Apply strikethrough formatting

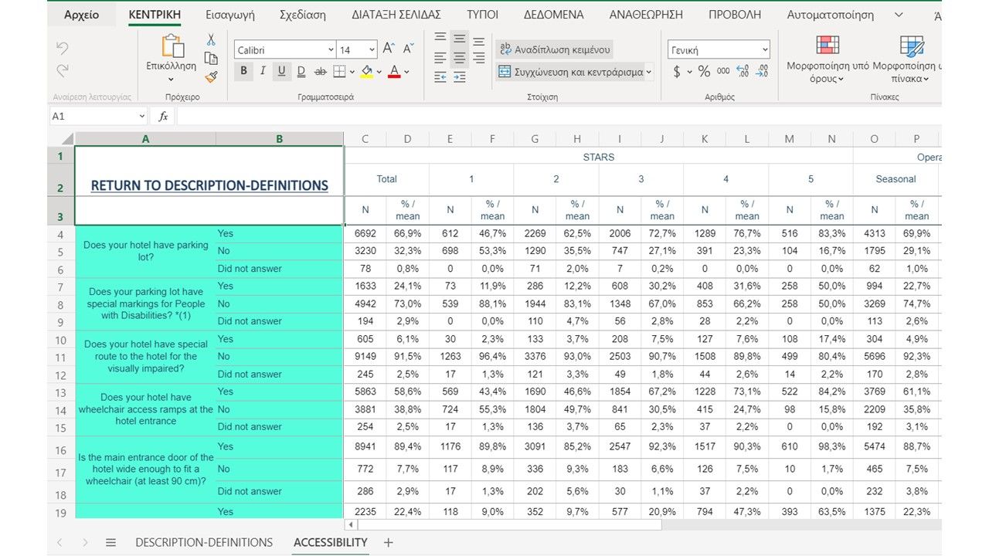[321, 72]
